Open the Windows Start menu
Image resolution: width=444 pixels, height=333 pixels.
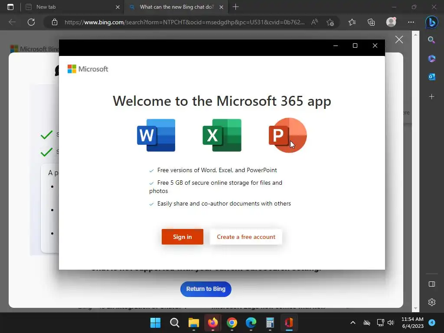(155, 323)
